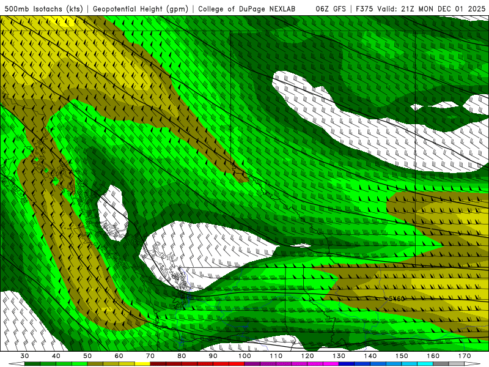Click the olive 50-55 kt color bar swatch
Viewport: 489px width, 367px height.
click(x=95, y=364)
